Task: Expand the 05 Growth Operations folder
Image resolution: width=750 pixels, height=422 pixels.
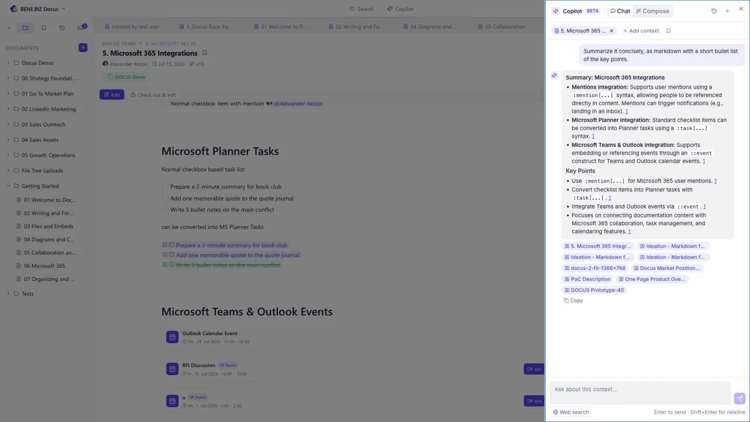Action: click(8, 155)
